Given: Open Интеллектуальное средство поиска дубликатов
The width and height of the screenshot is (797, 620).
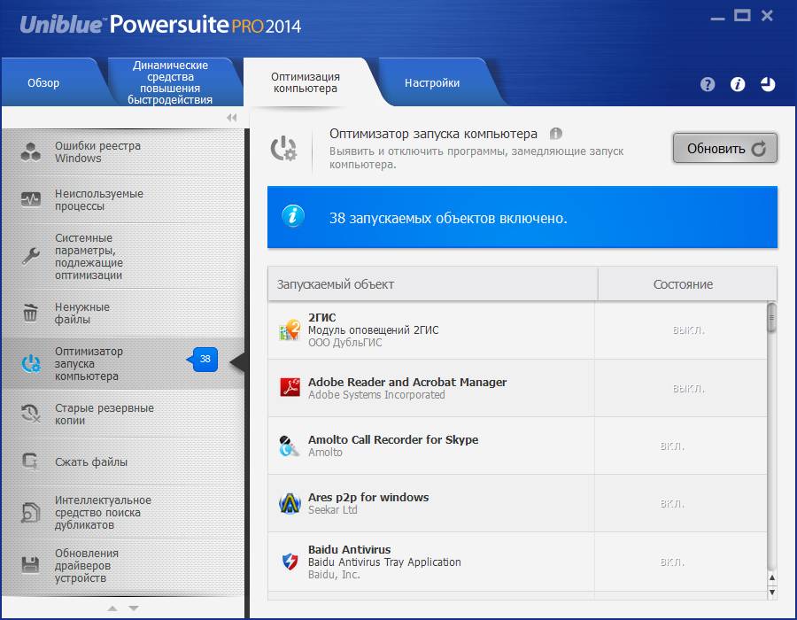Looking at the screenshot, I should pyautogui.click(x=123, y=512).
